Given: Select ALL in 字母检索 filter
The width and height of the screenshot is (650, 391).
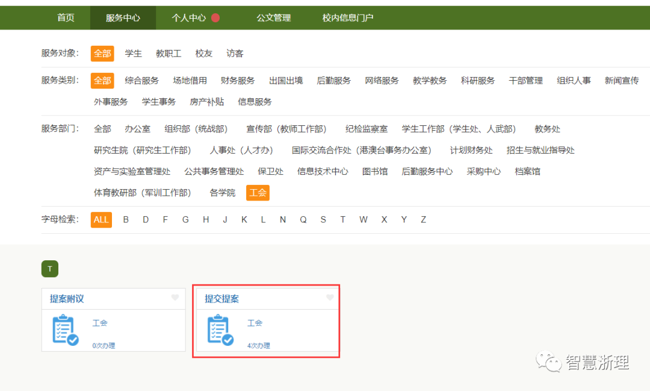Looking at the screenshot, I should click(101, 220).
